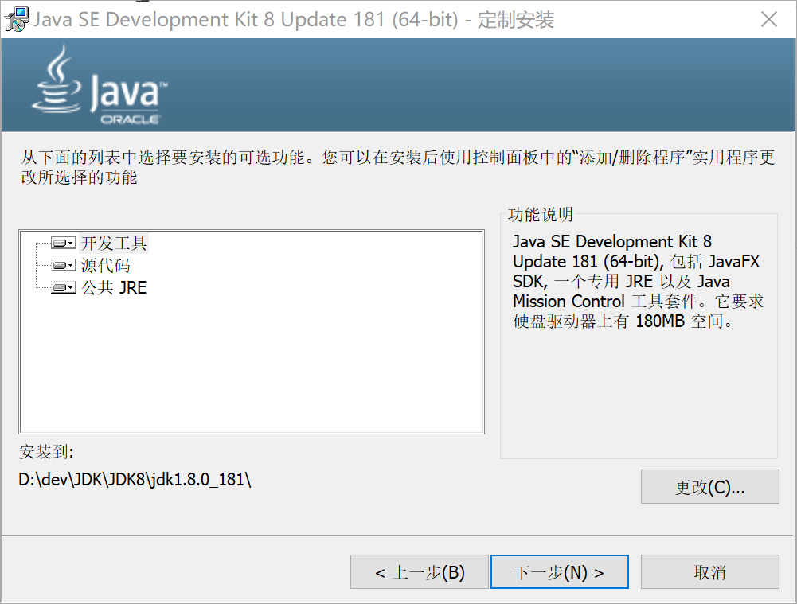Click the 功能说明 description text

pyautogui.click(x=637, y=282)
